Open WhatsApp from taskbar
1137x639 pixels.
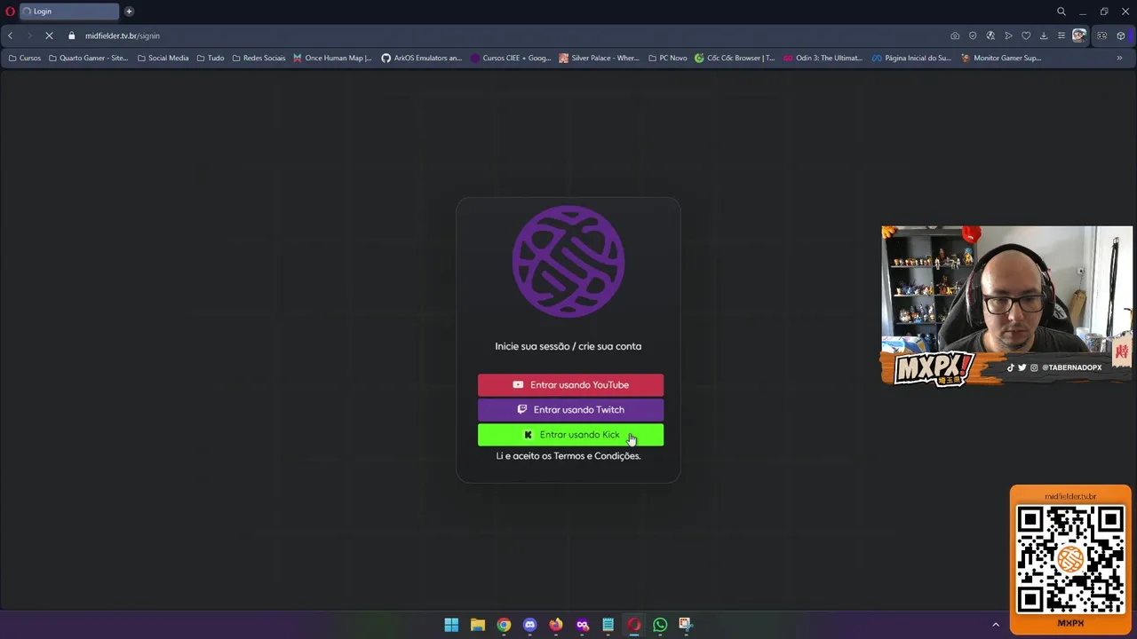[660, 625]
